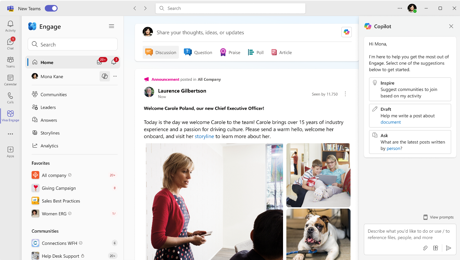The image size is (460, 260).
Task: Switch to the Poll post type
Action: click(256, 52)
